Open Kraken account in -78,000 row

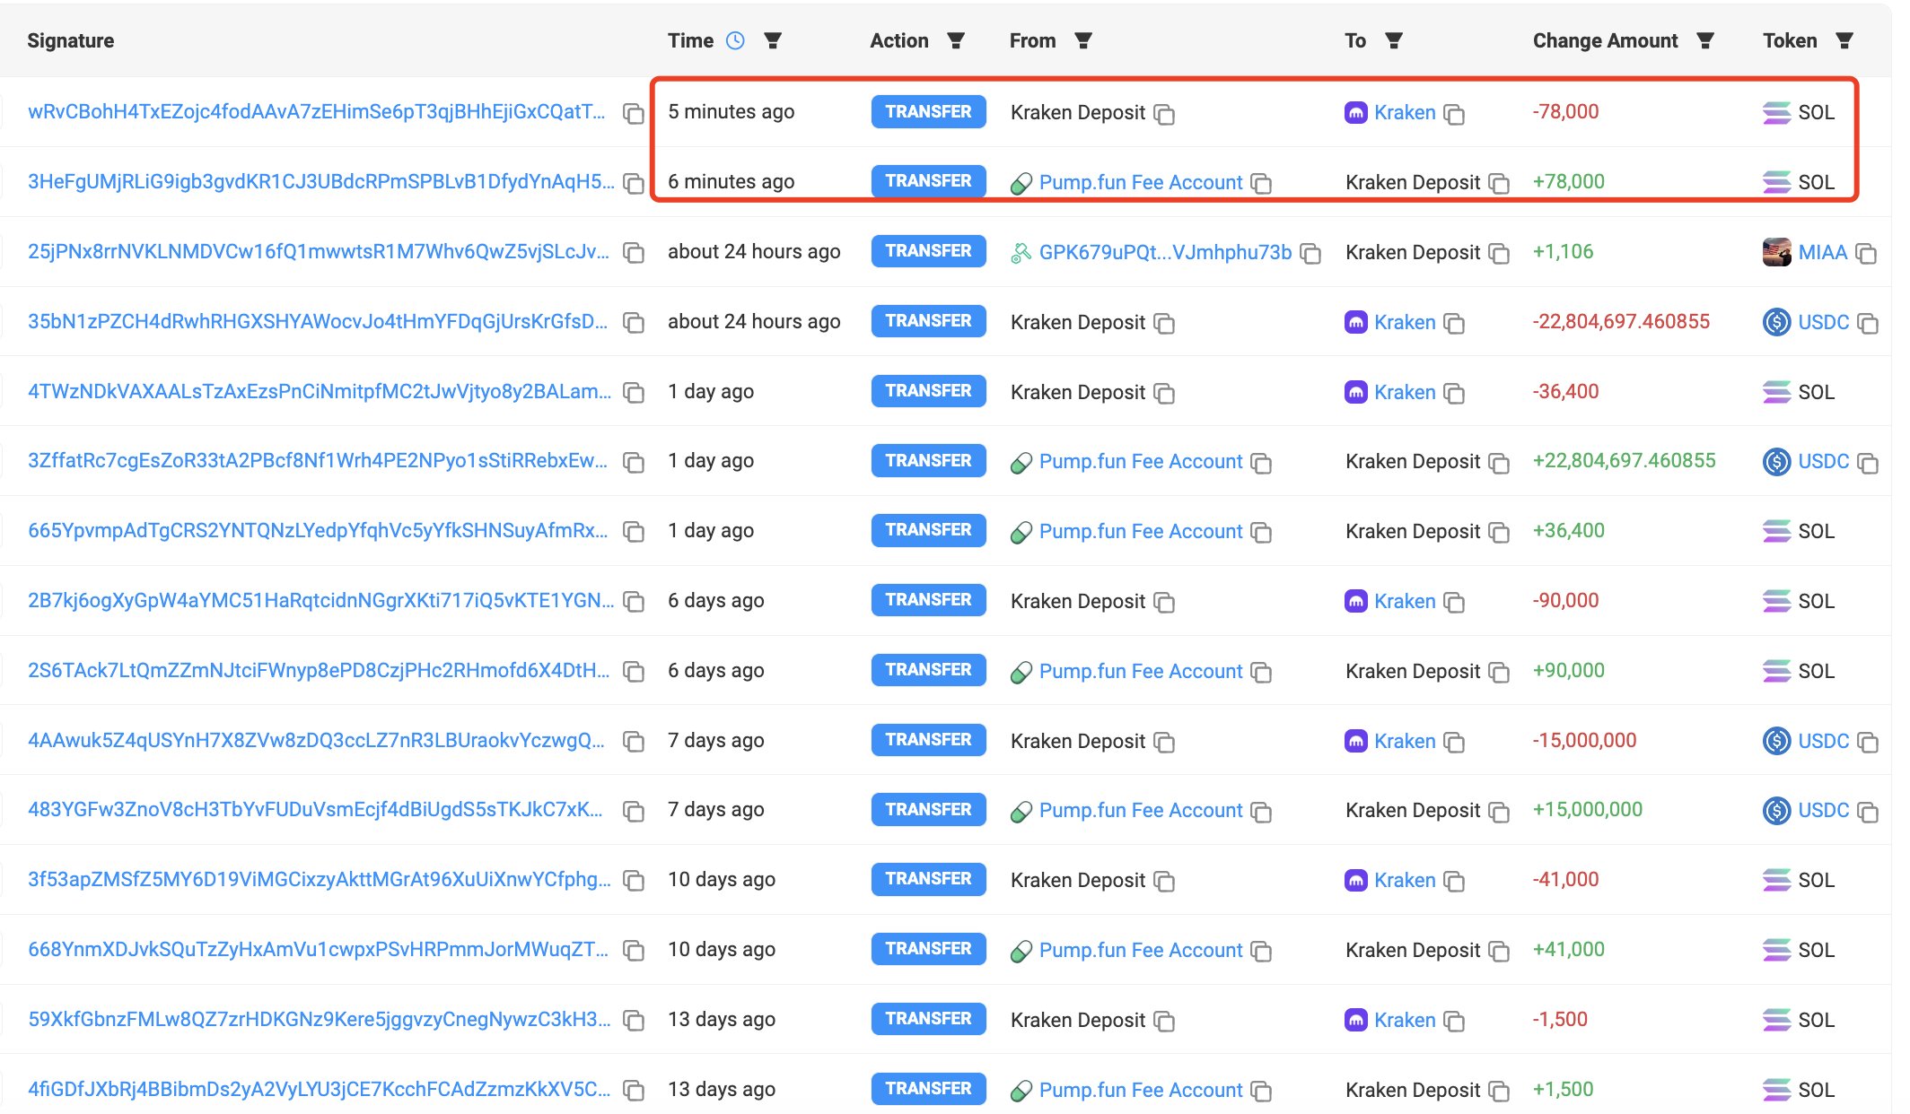[1405, 112]
